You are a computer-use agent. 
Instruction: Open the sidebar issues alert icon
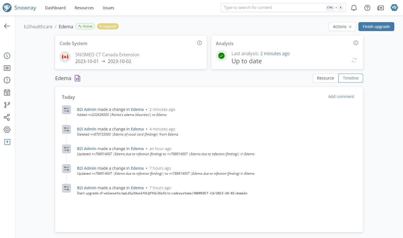pyautogui.click(x=7, y=80)
